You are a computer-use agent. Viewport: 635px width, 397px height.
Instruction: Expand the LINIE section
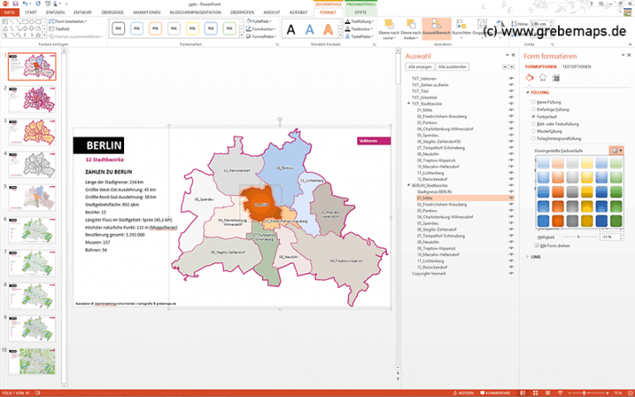coord(536,257)
